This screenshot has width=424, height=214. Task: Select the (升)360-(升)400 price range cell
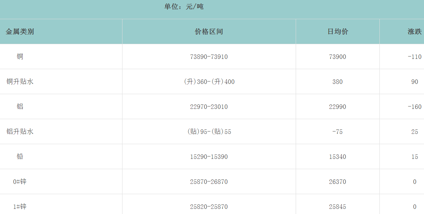209,82
